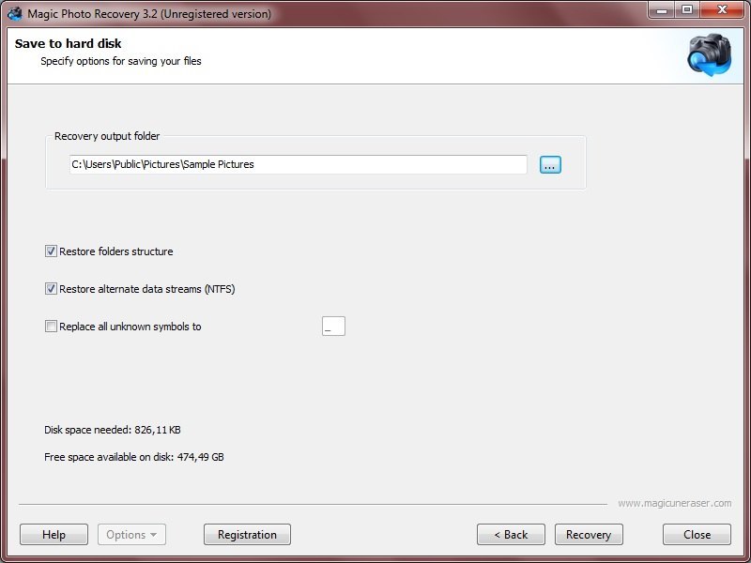Click 'Specify options for saving your files'
Viewport: 751px width, 563px height.
(121, 61)
